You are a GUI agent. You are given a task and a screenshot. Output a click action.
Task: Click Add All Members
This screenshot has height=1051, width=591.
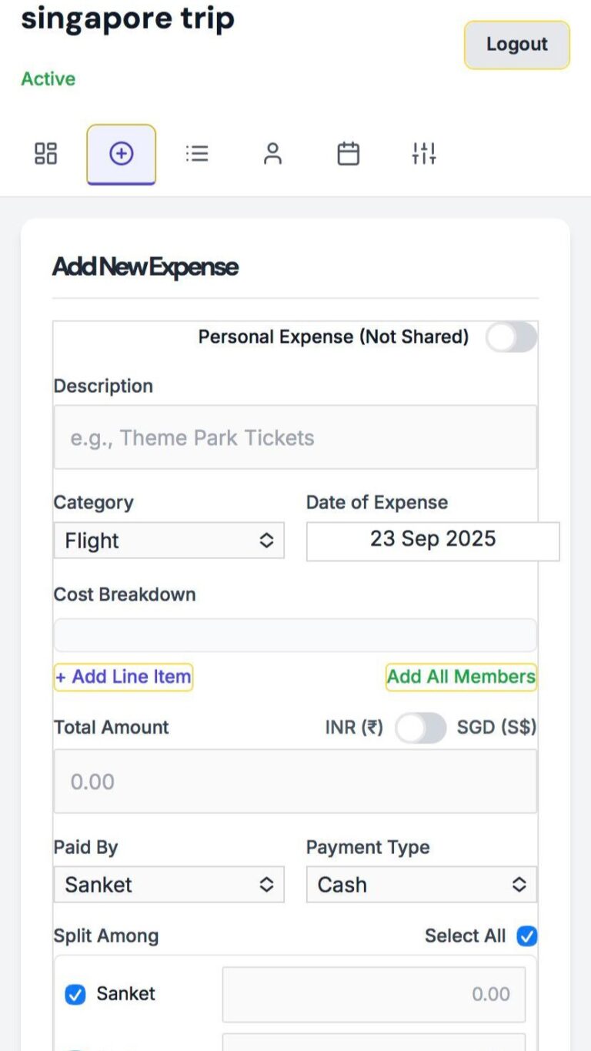[x=460, y=677]
